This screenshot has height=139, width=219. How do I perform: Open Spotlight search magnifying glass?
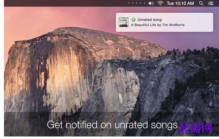(201, 3)
